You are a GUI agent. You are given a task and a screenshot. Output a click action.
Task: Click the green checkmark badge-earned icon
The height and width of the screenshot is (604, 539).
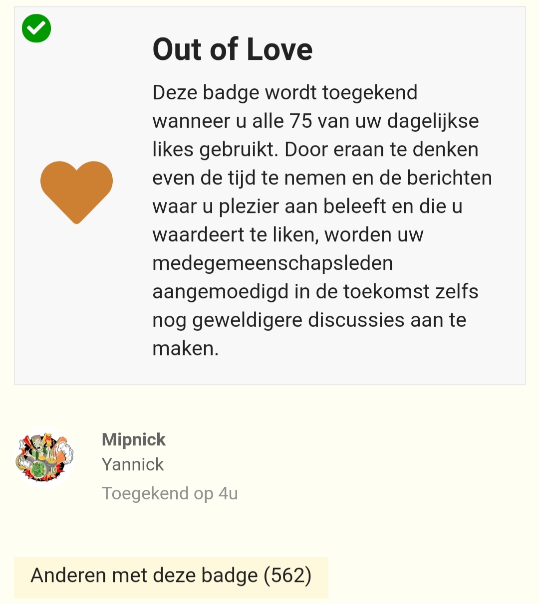[36, 28]
